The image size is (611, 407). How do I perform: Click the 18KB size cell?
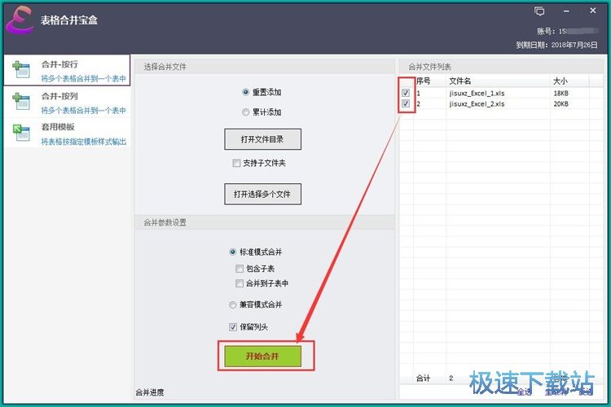[x=560, y=93]
